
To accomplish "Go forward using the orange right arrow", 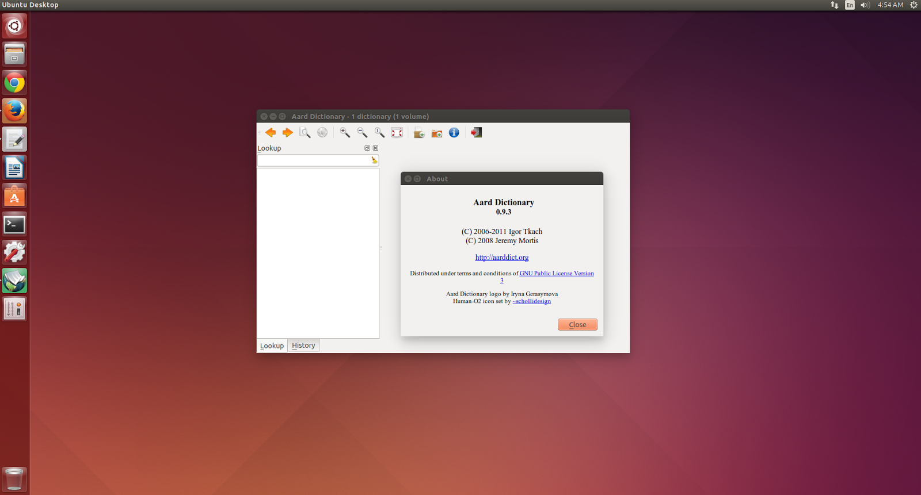I will pyautogui.click(x=288, y=133).
